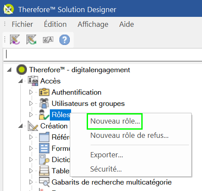The height and width of the screenshot is (191, 202).
Task: Collapse the Therefore - digitalengagement root node
Action: [9, 70]
